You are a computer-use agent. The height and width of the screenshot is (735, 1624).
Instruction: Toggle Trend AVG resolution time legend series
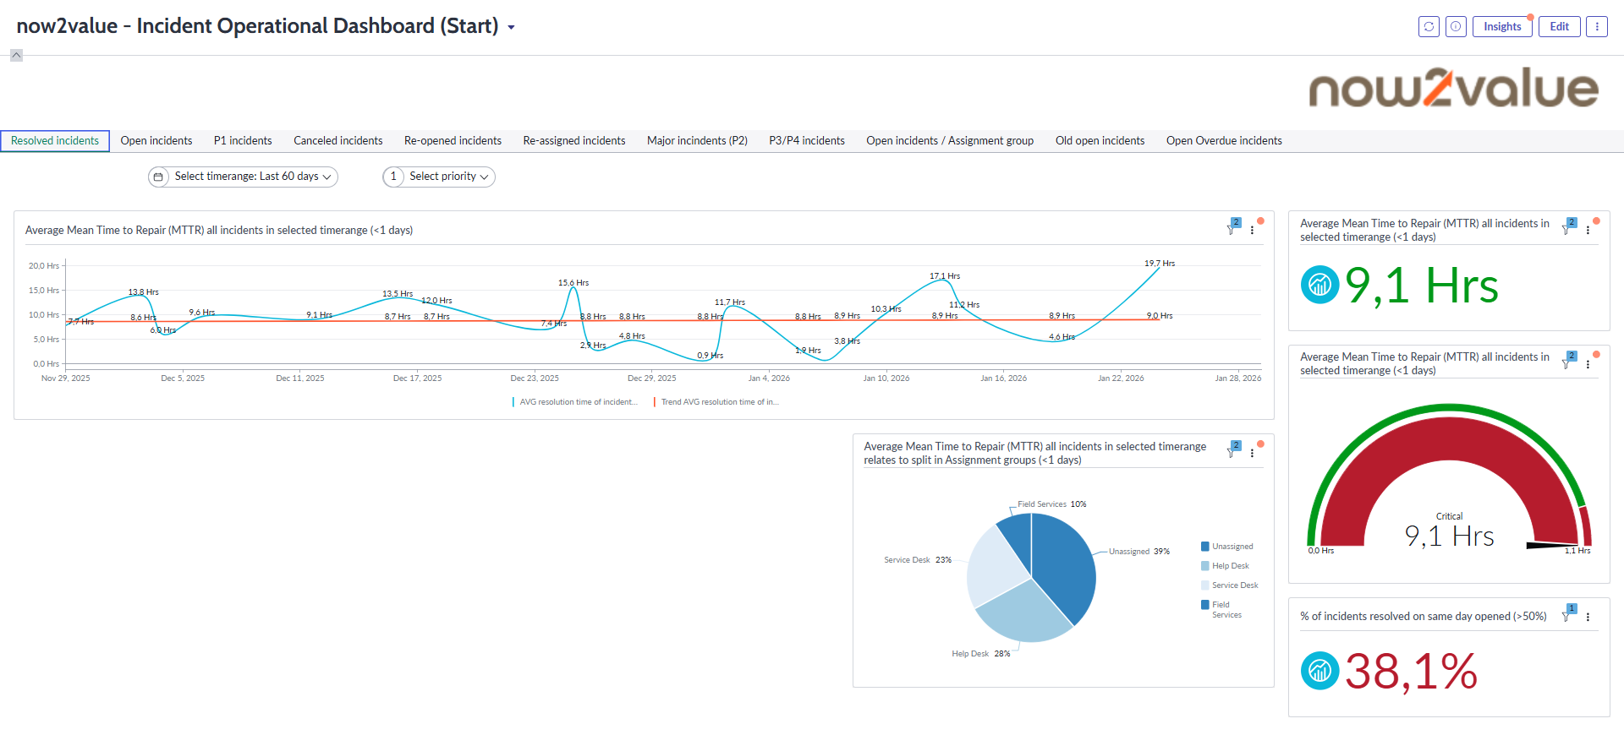(716, 402)
